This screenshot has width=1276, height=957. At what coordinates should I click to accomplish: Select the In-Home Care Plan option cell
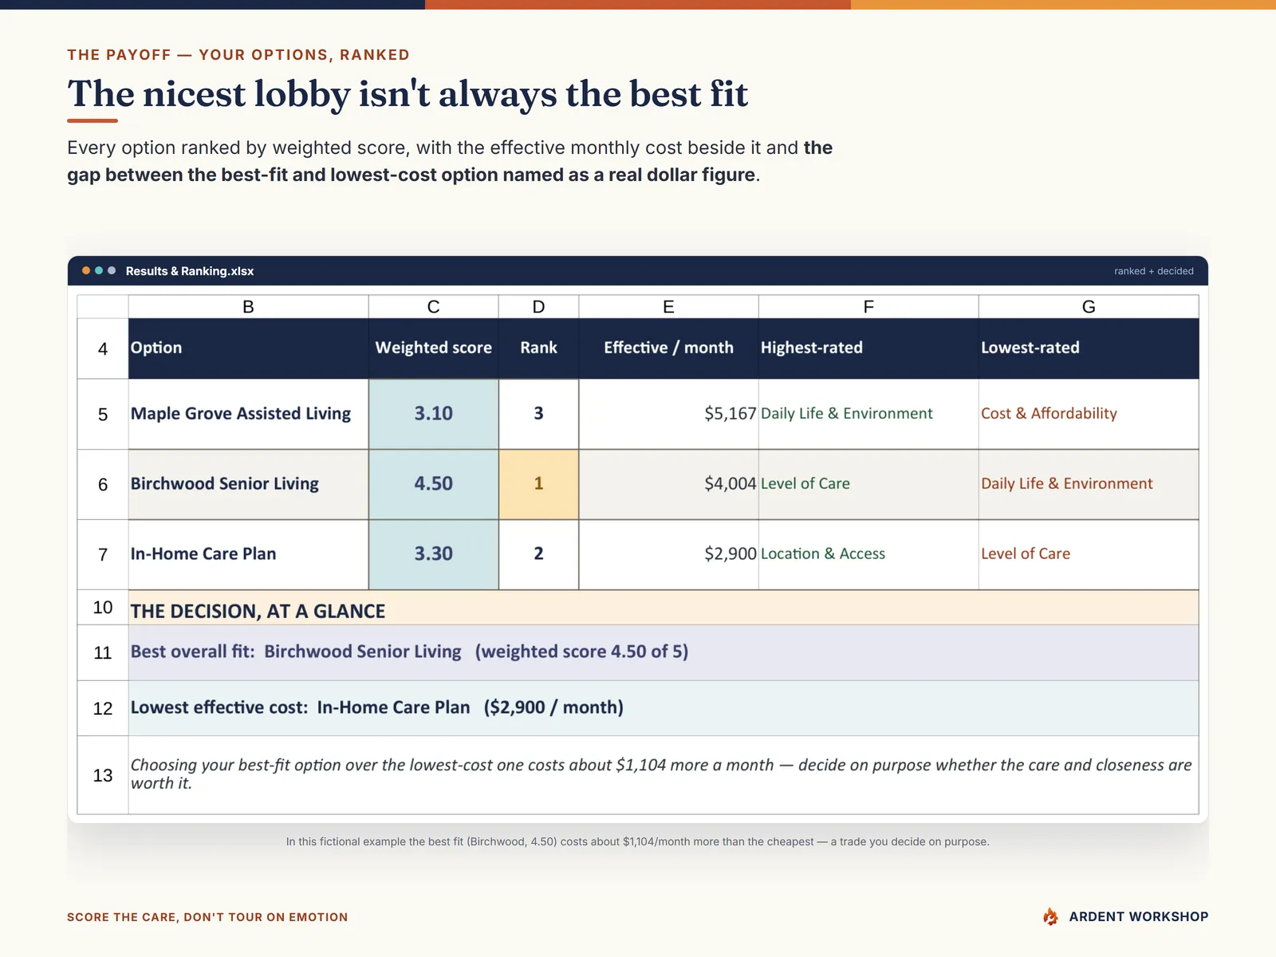248,554
